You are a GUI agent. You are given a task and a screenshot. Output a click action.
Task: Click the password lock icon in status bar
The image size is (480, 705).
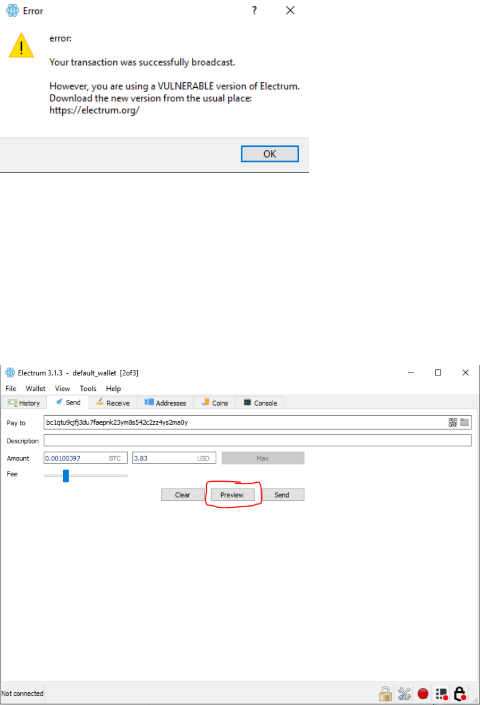point(386,693)
